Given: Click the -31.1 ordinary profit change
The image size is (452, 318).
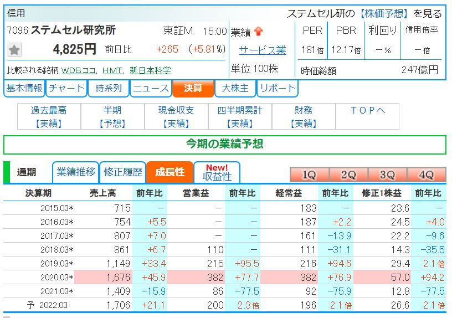Looking at the screenshot, I should (340, 250).
